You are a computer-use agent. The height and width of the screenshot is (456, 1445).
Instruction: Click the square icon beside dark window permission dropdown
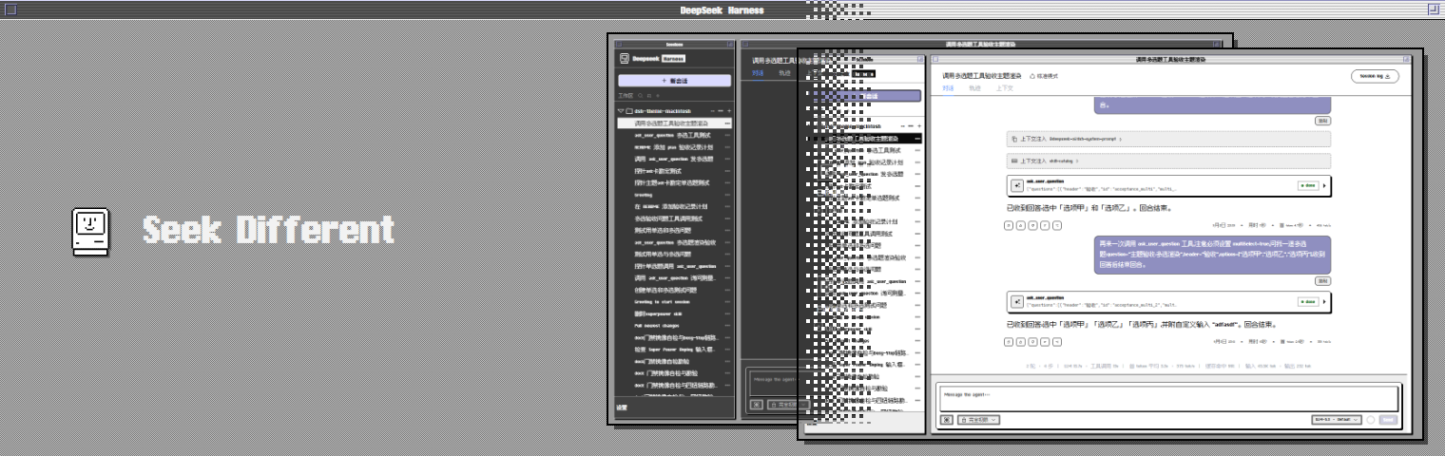coord(757,404)
